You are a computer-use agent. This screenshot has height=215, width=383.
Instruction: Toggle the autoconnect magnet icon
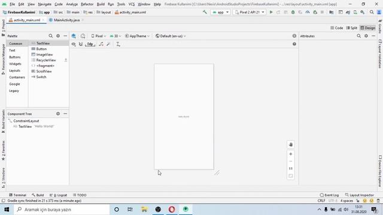[x=81, y=44]
